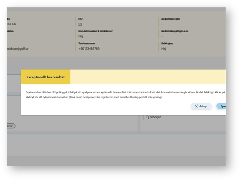240x180 pixels.
Task: Click the Telefonnummer label
Action: (x=87, y=43)
